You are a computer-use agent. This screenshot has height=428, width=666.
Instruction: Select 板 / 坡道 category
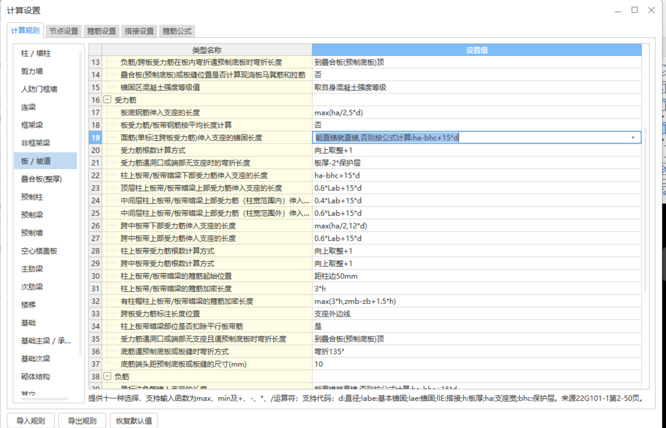pos(46,161)
